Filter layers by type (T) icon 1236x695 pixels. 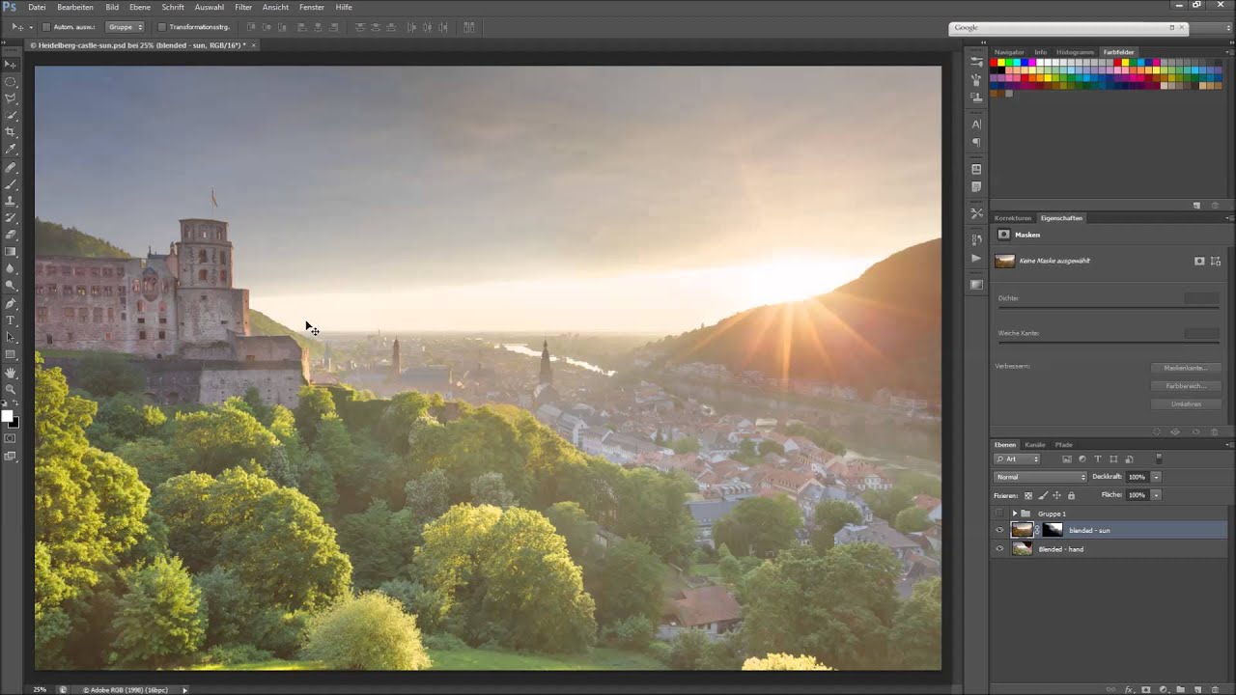pos(1098,459)
